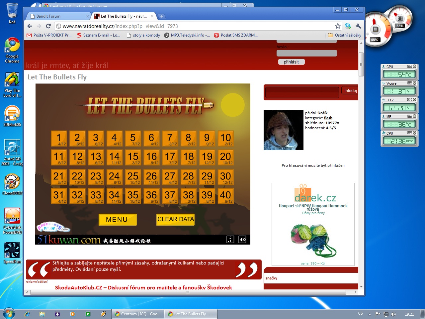Select game level 1
The width and height of the screenshot is (425, 319).
59,139
